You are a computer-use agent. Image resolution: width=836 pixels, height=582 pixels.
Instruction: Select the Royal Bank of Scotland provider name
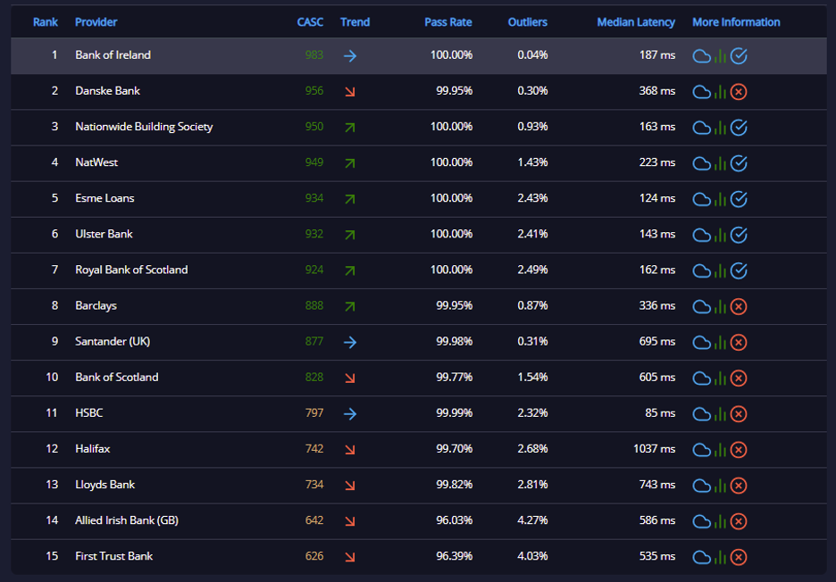click(131, 270)
